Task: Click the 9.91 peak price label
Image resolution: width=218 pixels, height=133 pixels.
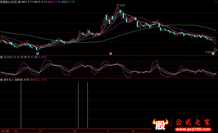Action: [x=122, y=5]
